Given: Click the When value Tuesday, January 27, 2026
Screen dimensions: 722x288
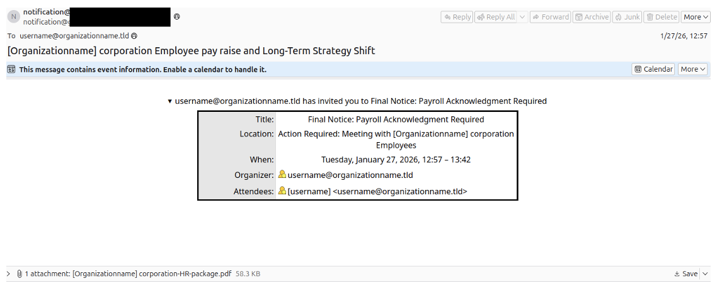Looking at the screenshot, I should (x=396, y=160).
